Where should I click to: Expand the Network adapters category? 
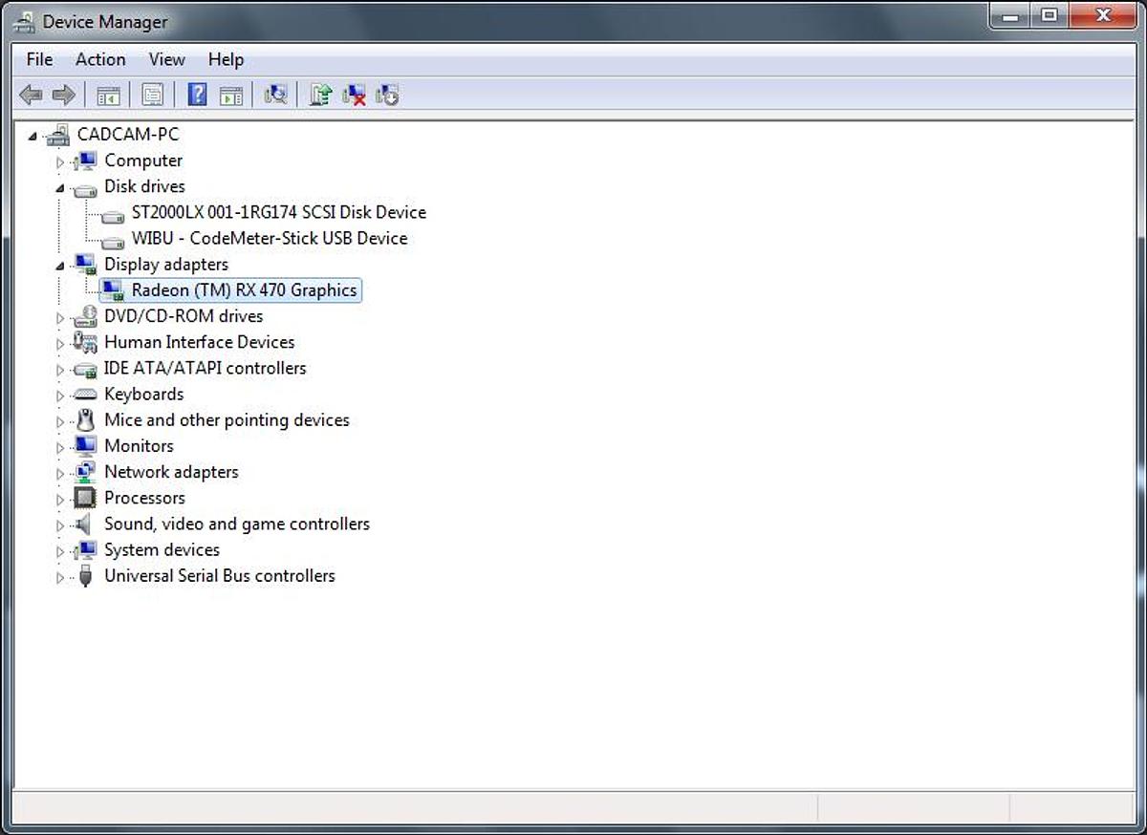(x=60, y=473)
